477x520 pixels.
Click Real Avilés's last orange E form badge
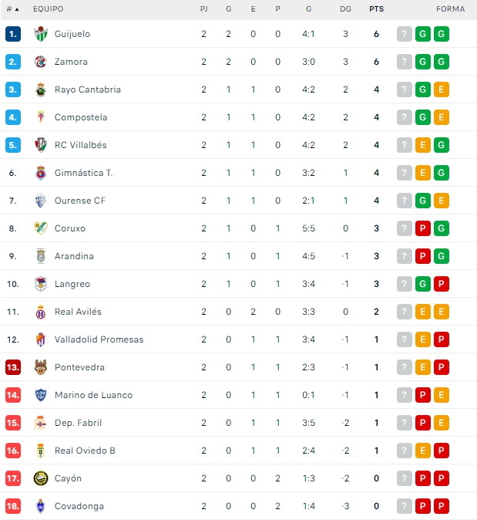(442, 312)
